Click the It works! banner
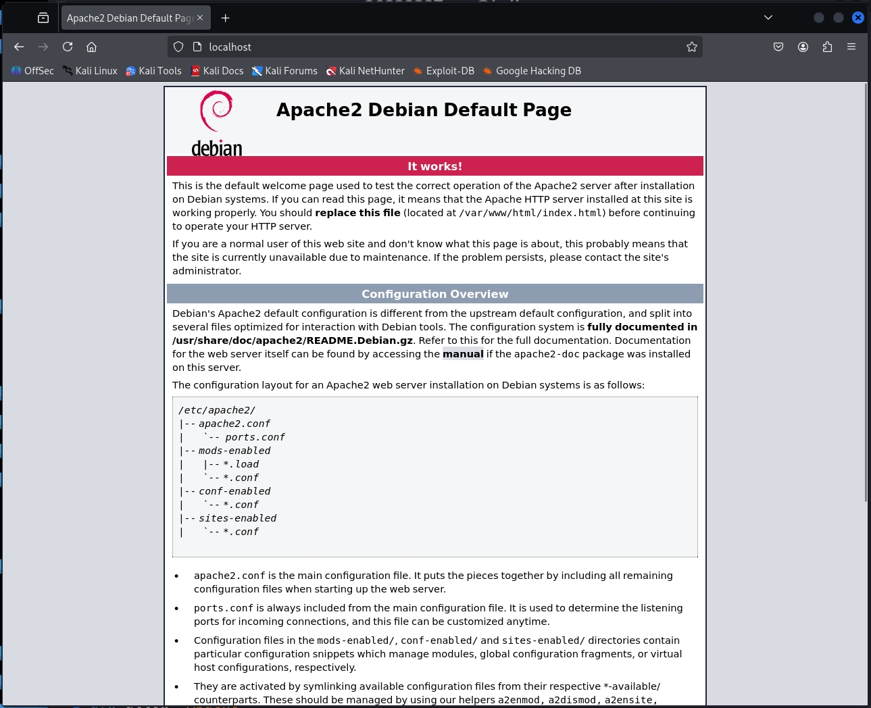 [435, 166]
